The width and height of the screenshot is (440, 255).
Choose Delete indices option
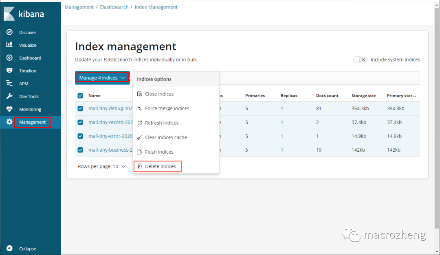176,166
